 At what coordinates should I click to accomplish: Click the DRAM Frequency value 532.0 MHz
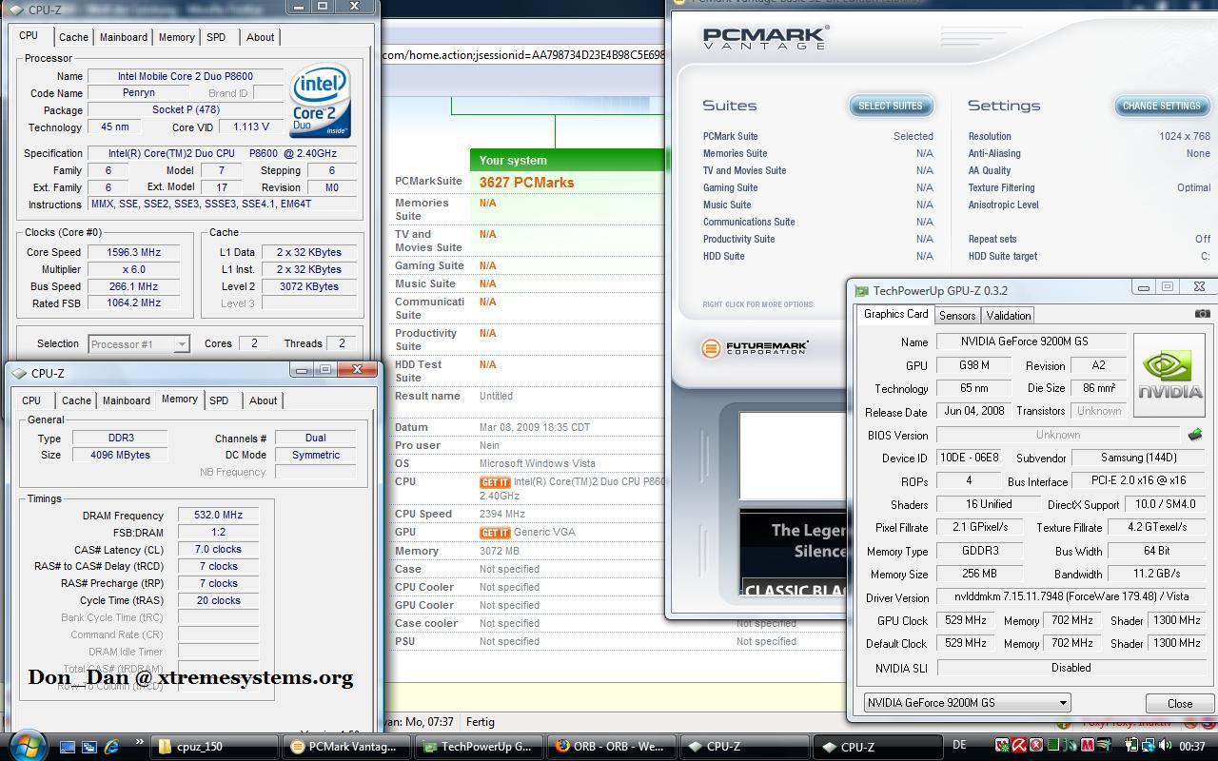[218, 515]
